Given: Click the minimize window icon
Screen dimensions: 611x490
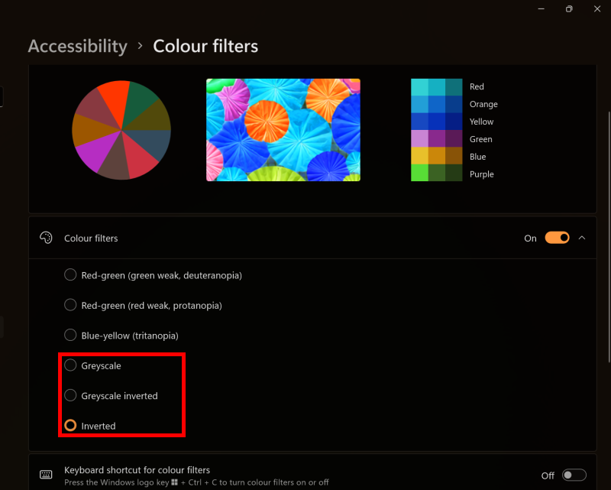Looking at the screenshot, I should 540,8.
